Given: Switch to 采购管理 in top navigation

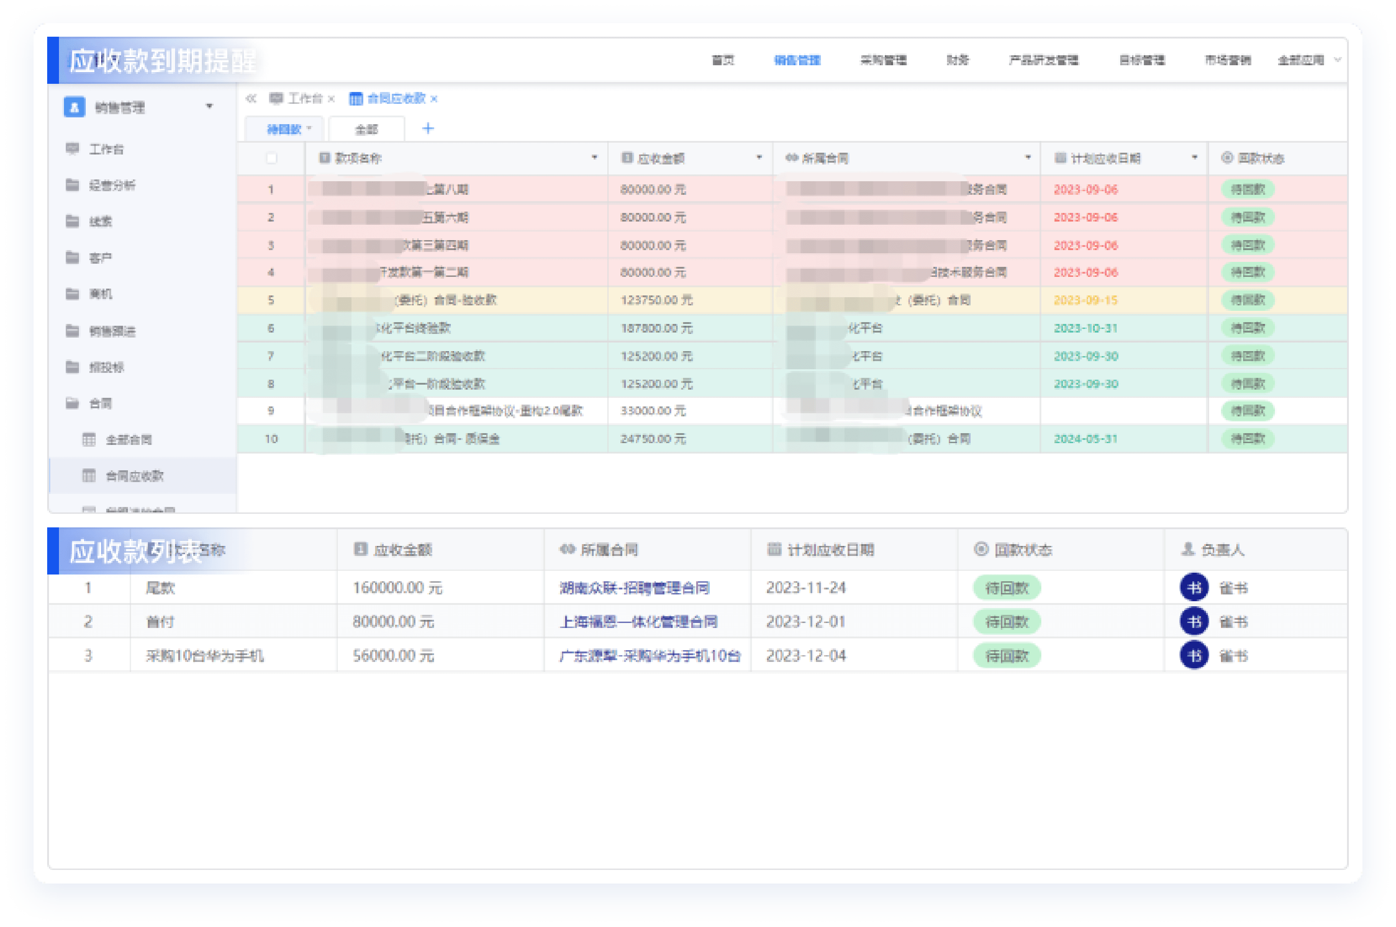Looking at the screenshot, I should [x=883, y=60].
